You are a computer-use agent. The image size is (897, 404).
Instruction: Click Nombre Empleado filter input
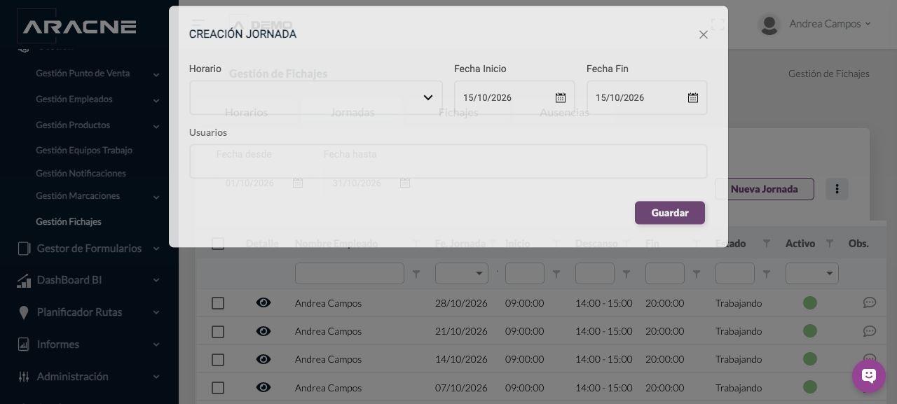(350, 273)
